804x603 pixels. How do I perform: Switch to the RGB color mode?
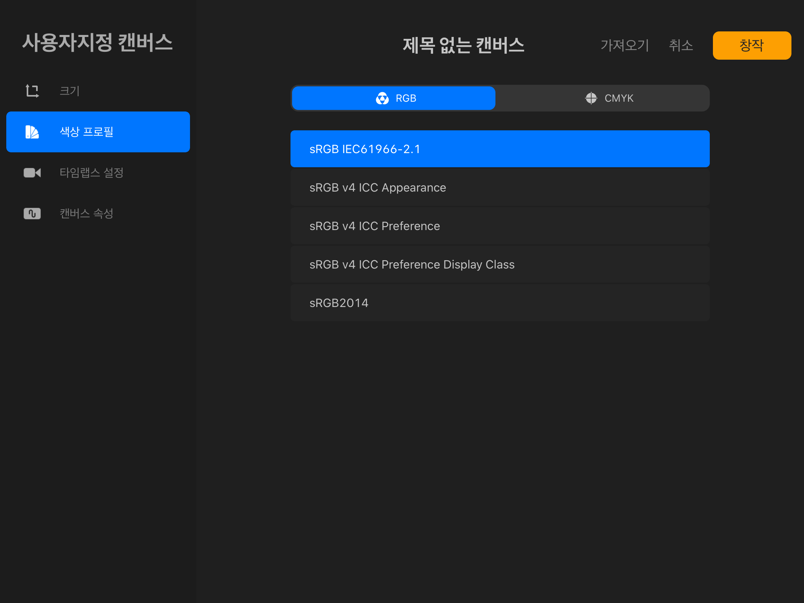tap(394, 98)
